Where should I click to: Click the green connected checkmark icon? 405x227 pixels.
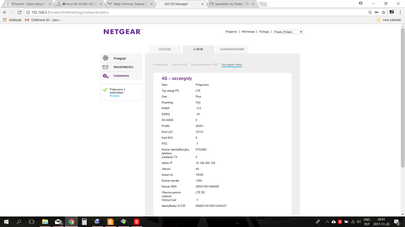105,90
